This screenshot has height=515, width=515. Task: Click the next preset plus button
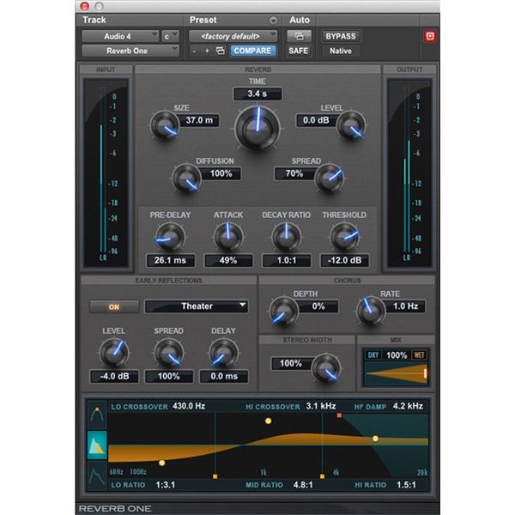click(x=207, y=51)
